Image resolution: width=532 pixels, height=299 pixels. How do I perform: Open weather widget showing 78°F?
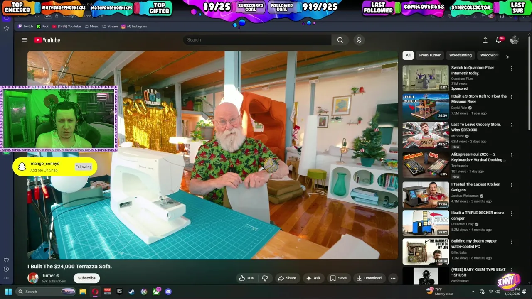441,292
